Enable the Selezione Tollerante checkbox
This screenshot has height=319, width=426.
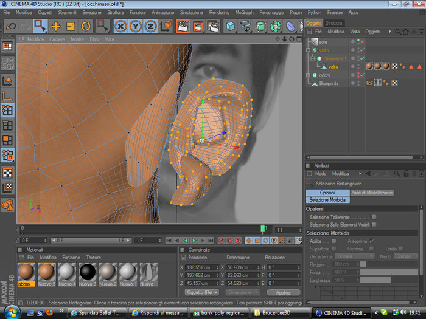[374, 217]
